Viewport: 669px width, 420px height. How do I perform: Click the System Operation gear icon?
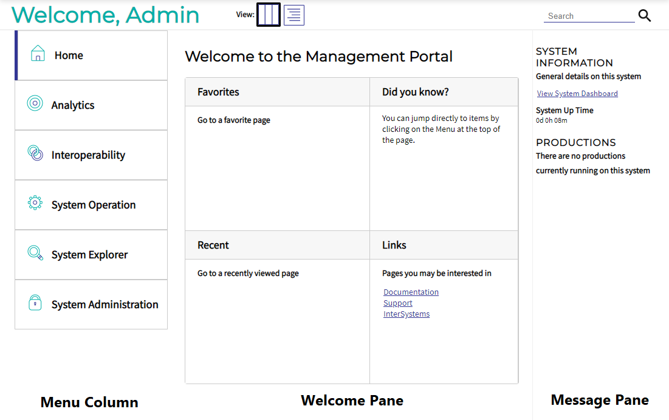36,204
